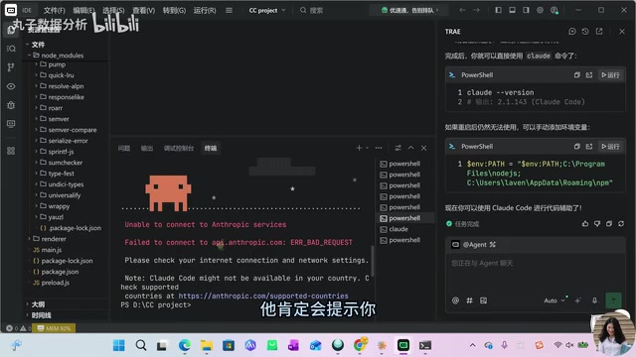Go forward with the right arrow
Image resolution: width=636 pixels, height=357 pixels.
[476, 10]
